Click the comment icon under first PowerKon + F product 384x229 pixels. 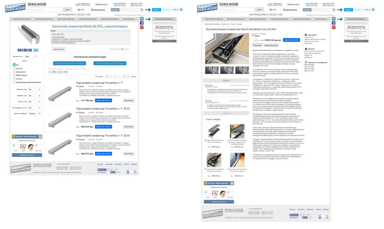[77, 86]
